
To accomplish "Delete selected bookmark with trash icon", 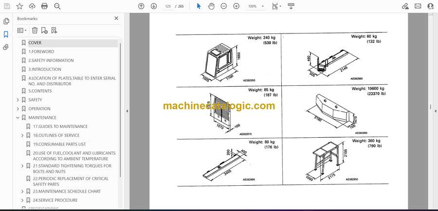I will [35, 31].
